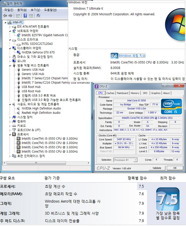Expand the 시스템 장치 node
186x226 pixels.
point(10,117)
